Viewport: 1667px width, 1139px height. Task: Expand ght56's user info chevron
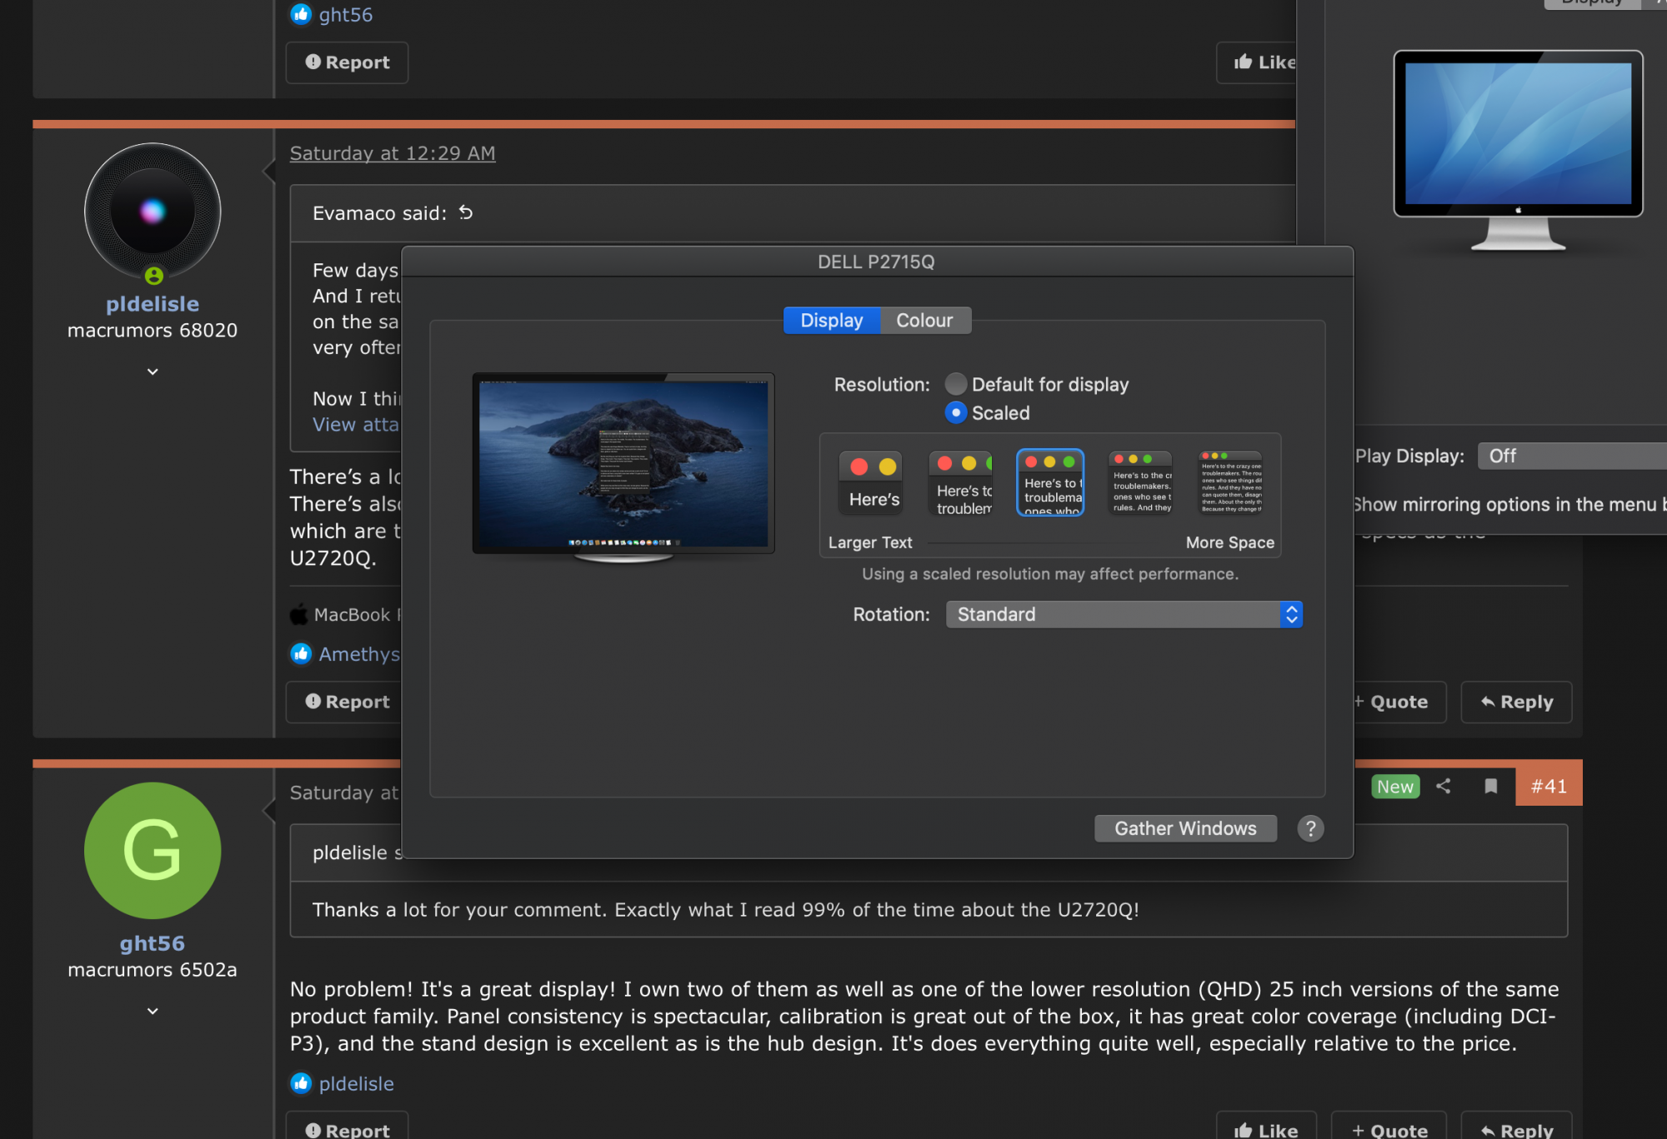[153, 1011]
